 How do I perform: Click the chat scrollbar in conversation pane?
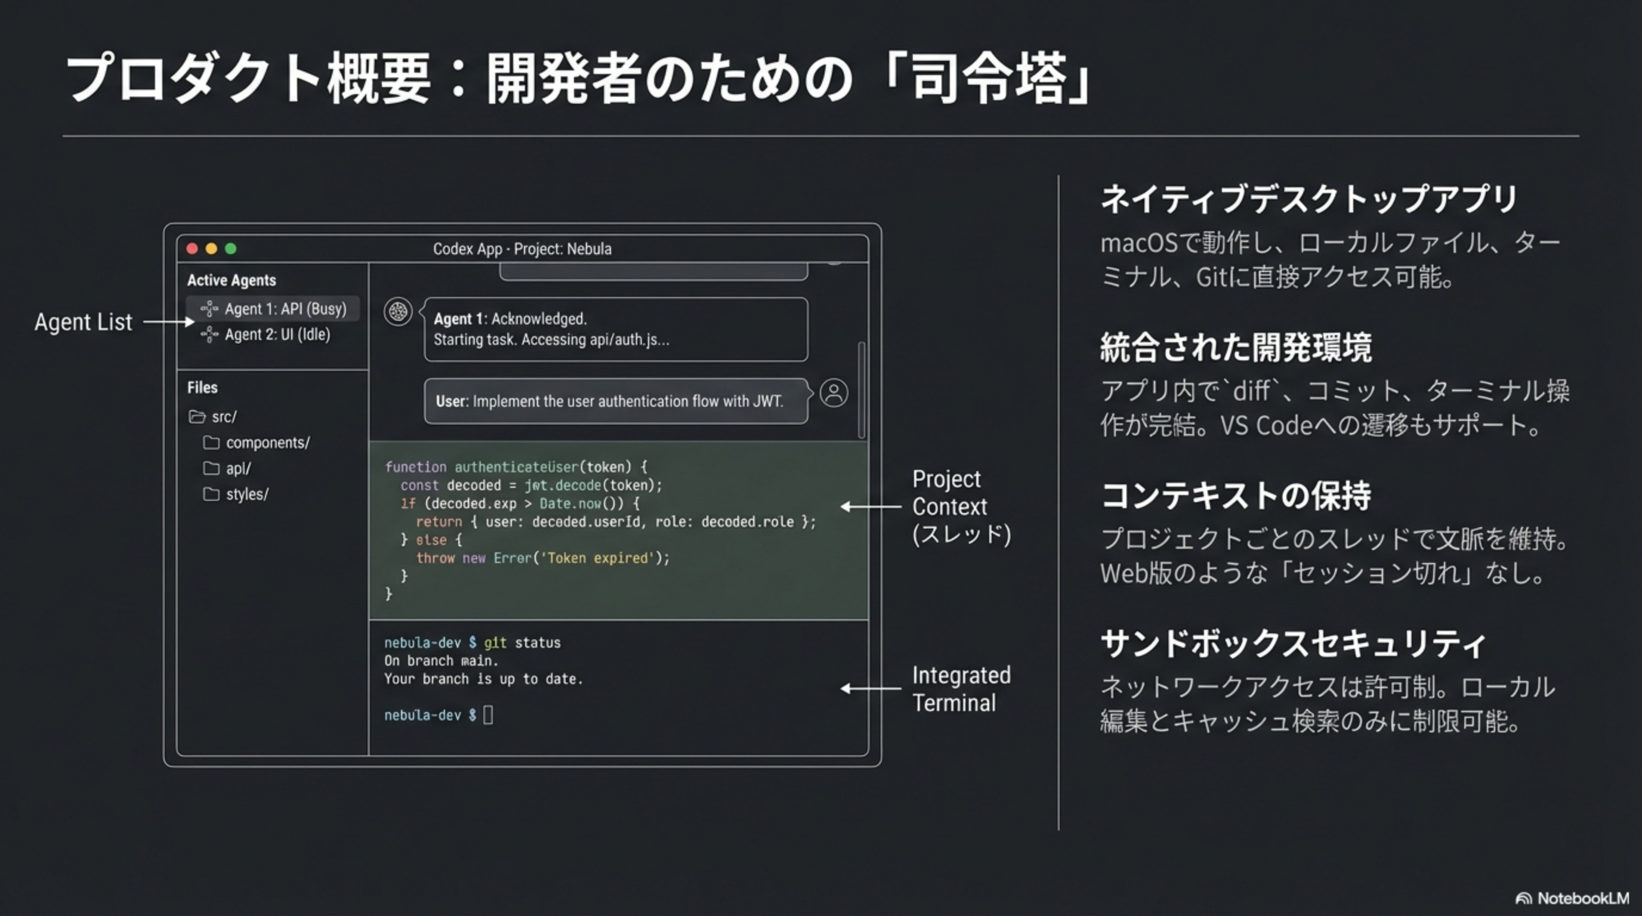(862, 390)
